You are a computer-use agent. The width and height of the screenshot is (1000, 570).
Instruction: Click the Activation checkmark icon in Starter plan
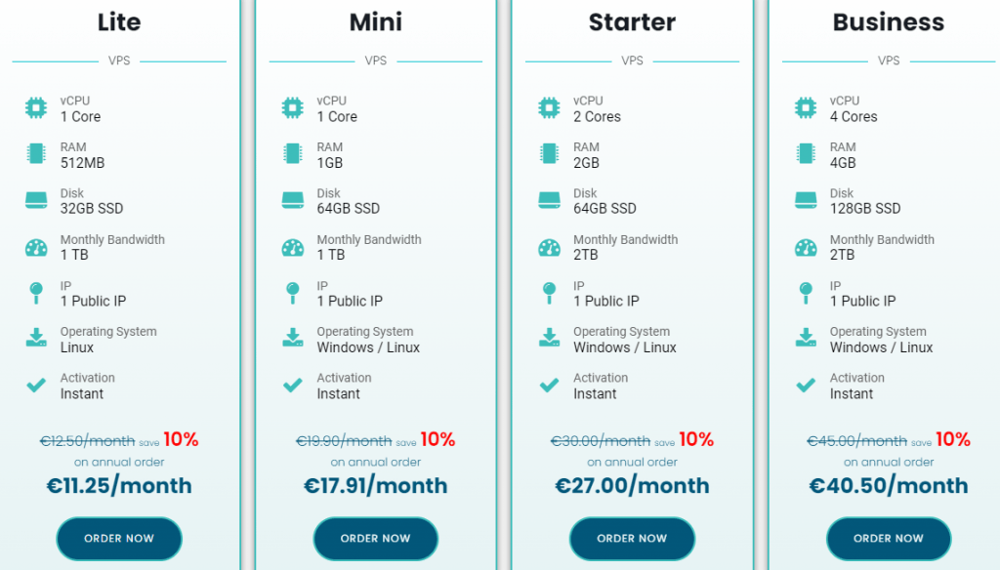click(x=549, y=386)
